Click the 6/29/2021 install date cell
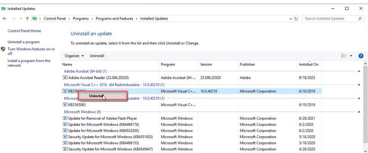Image resolution: width=368 pixels, height=153 pixels. (x=307, y=118)
